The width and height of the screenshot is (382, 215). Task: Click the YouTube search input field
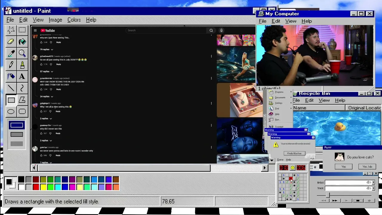(x=166, y=30)
